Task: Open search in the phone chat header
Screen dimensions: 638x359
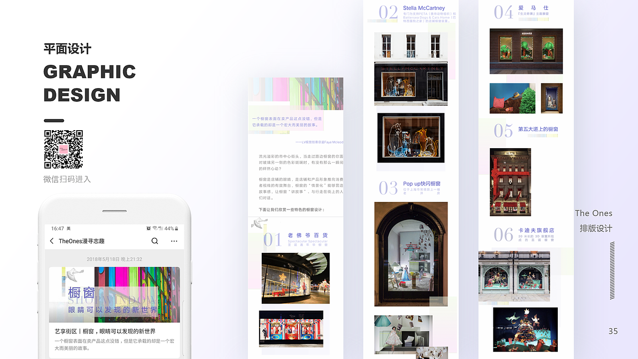Action: click(x=155, y=241)
